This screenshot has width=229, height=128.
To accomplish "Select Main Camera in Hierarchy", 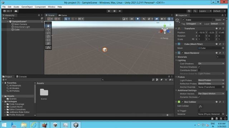I will [x=21, y=24].
